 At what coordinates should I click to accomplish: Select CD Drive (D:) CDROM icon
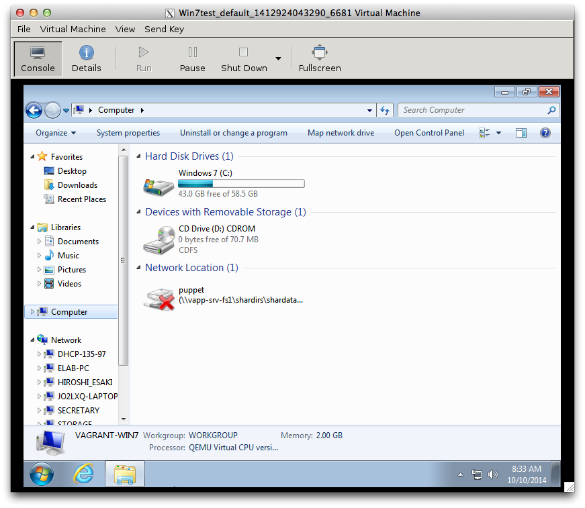[x=159, y=240]
